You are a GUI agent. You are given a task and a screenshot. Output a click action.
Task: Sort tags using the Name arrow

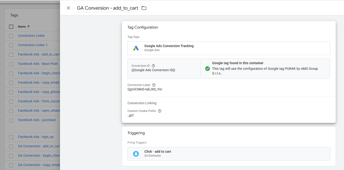point(29,26)
